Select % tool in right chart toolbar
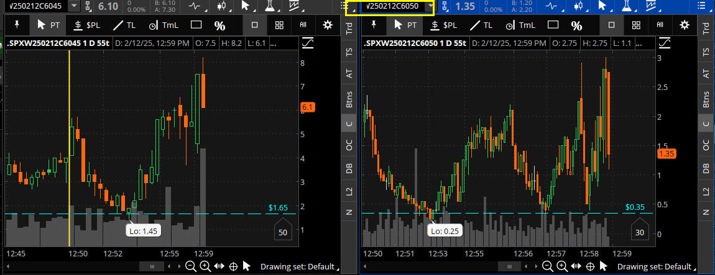The width and height of the screenshot is (715, 275). tap(576, 25)
